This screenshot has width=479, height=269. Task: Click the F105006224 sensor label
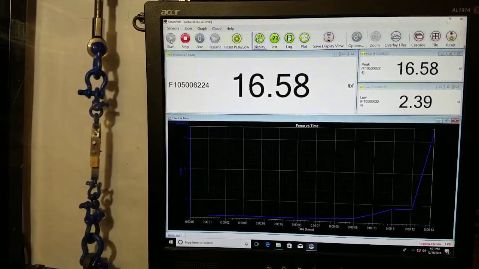(x=189, y=85)
